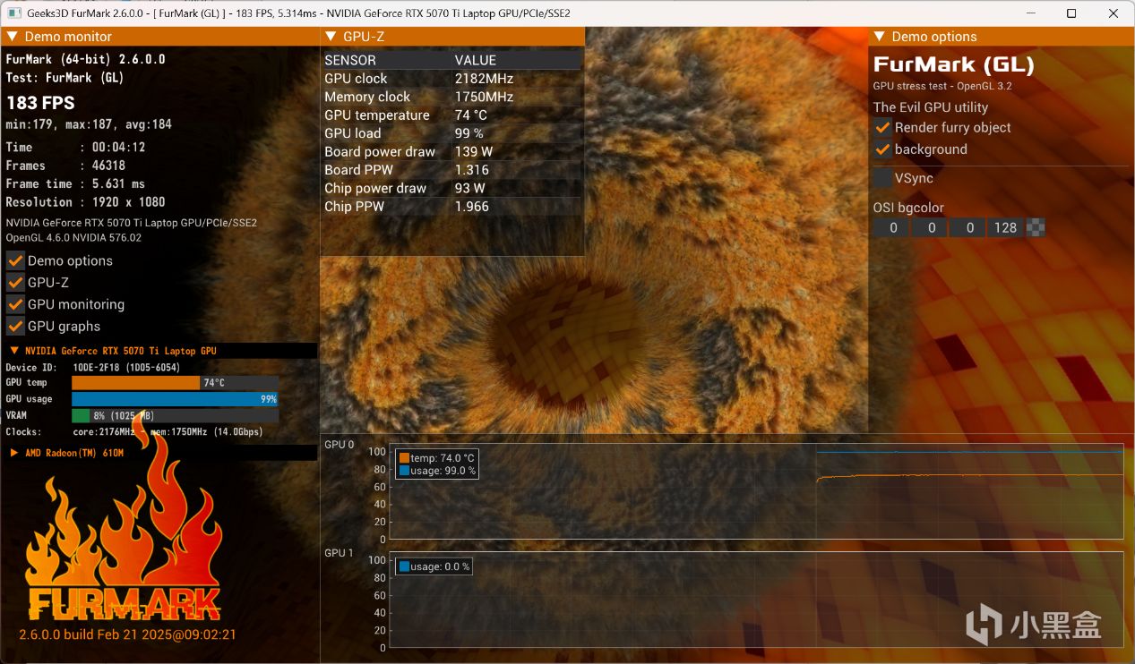Click the FurMark (GL) heading in options
This screenshot has height=664, width=1135.
954,64
